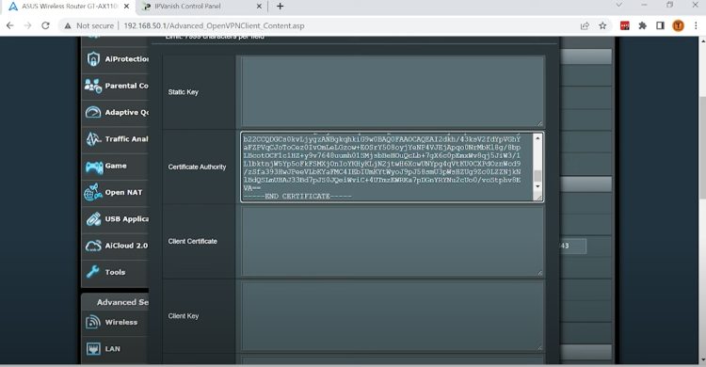Click the Client Key label

[184, 316]
